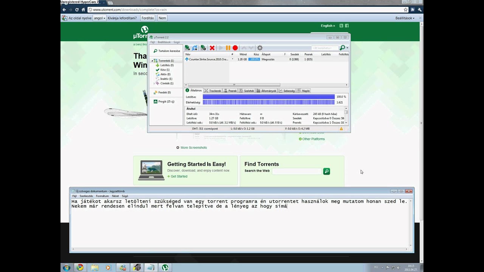Open Formátum menu in Jegyzettömb

[x=102, y=196]
